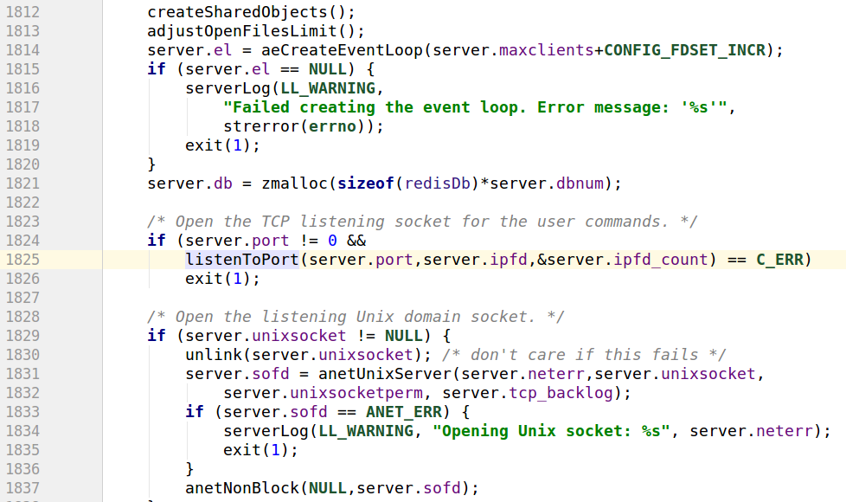Viewport: 846px width, 502px height.
Task: Click the 'if' keyword on line 1824
Action: (157, 241)
